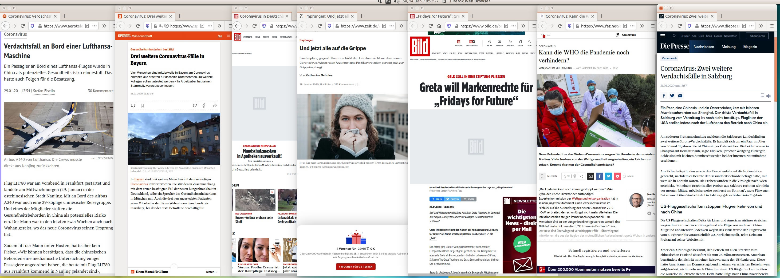Image resolution: width=780 pixels, height=278 pixels.
Task: Enlarge the Klinikum Schwabing photo
Action: (215, 118)
